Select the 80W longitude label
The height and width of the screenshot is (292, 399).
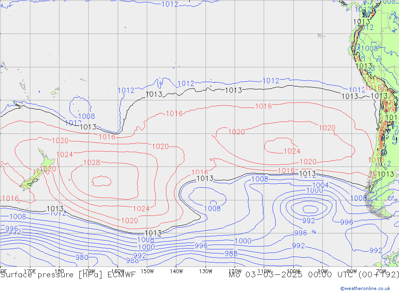352,271
